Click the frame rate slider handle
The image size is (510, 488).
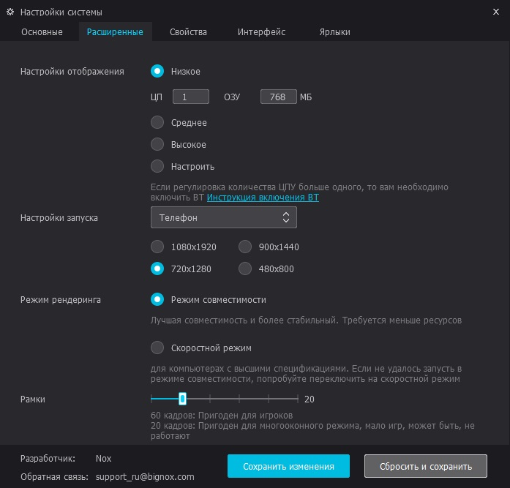coord(182,399)
